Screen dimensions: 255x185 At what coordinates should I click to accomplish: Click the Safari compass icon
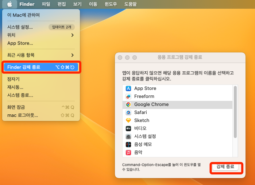(x=128, y=113)
